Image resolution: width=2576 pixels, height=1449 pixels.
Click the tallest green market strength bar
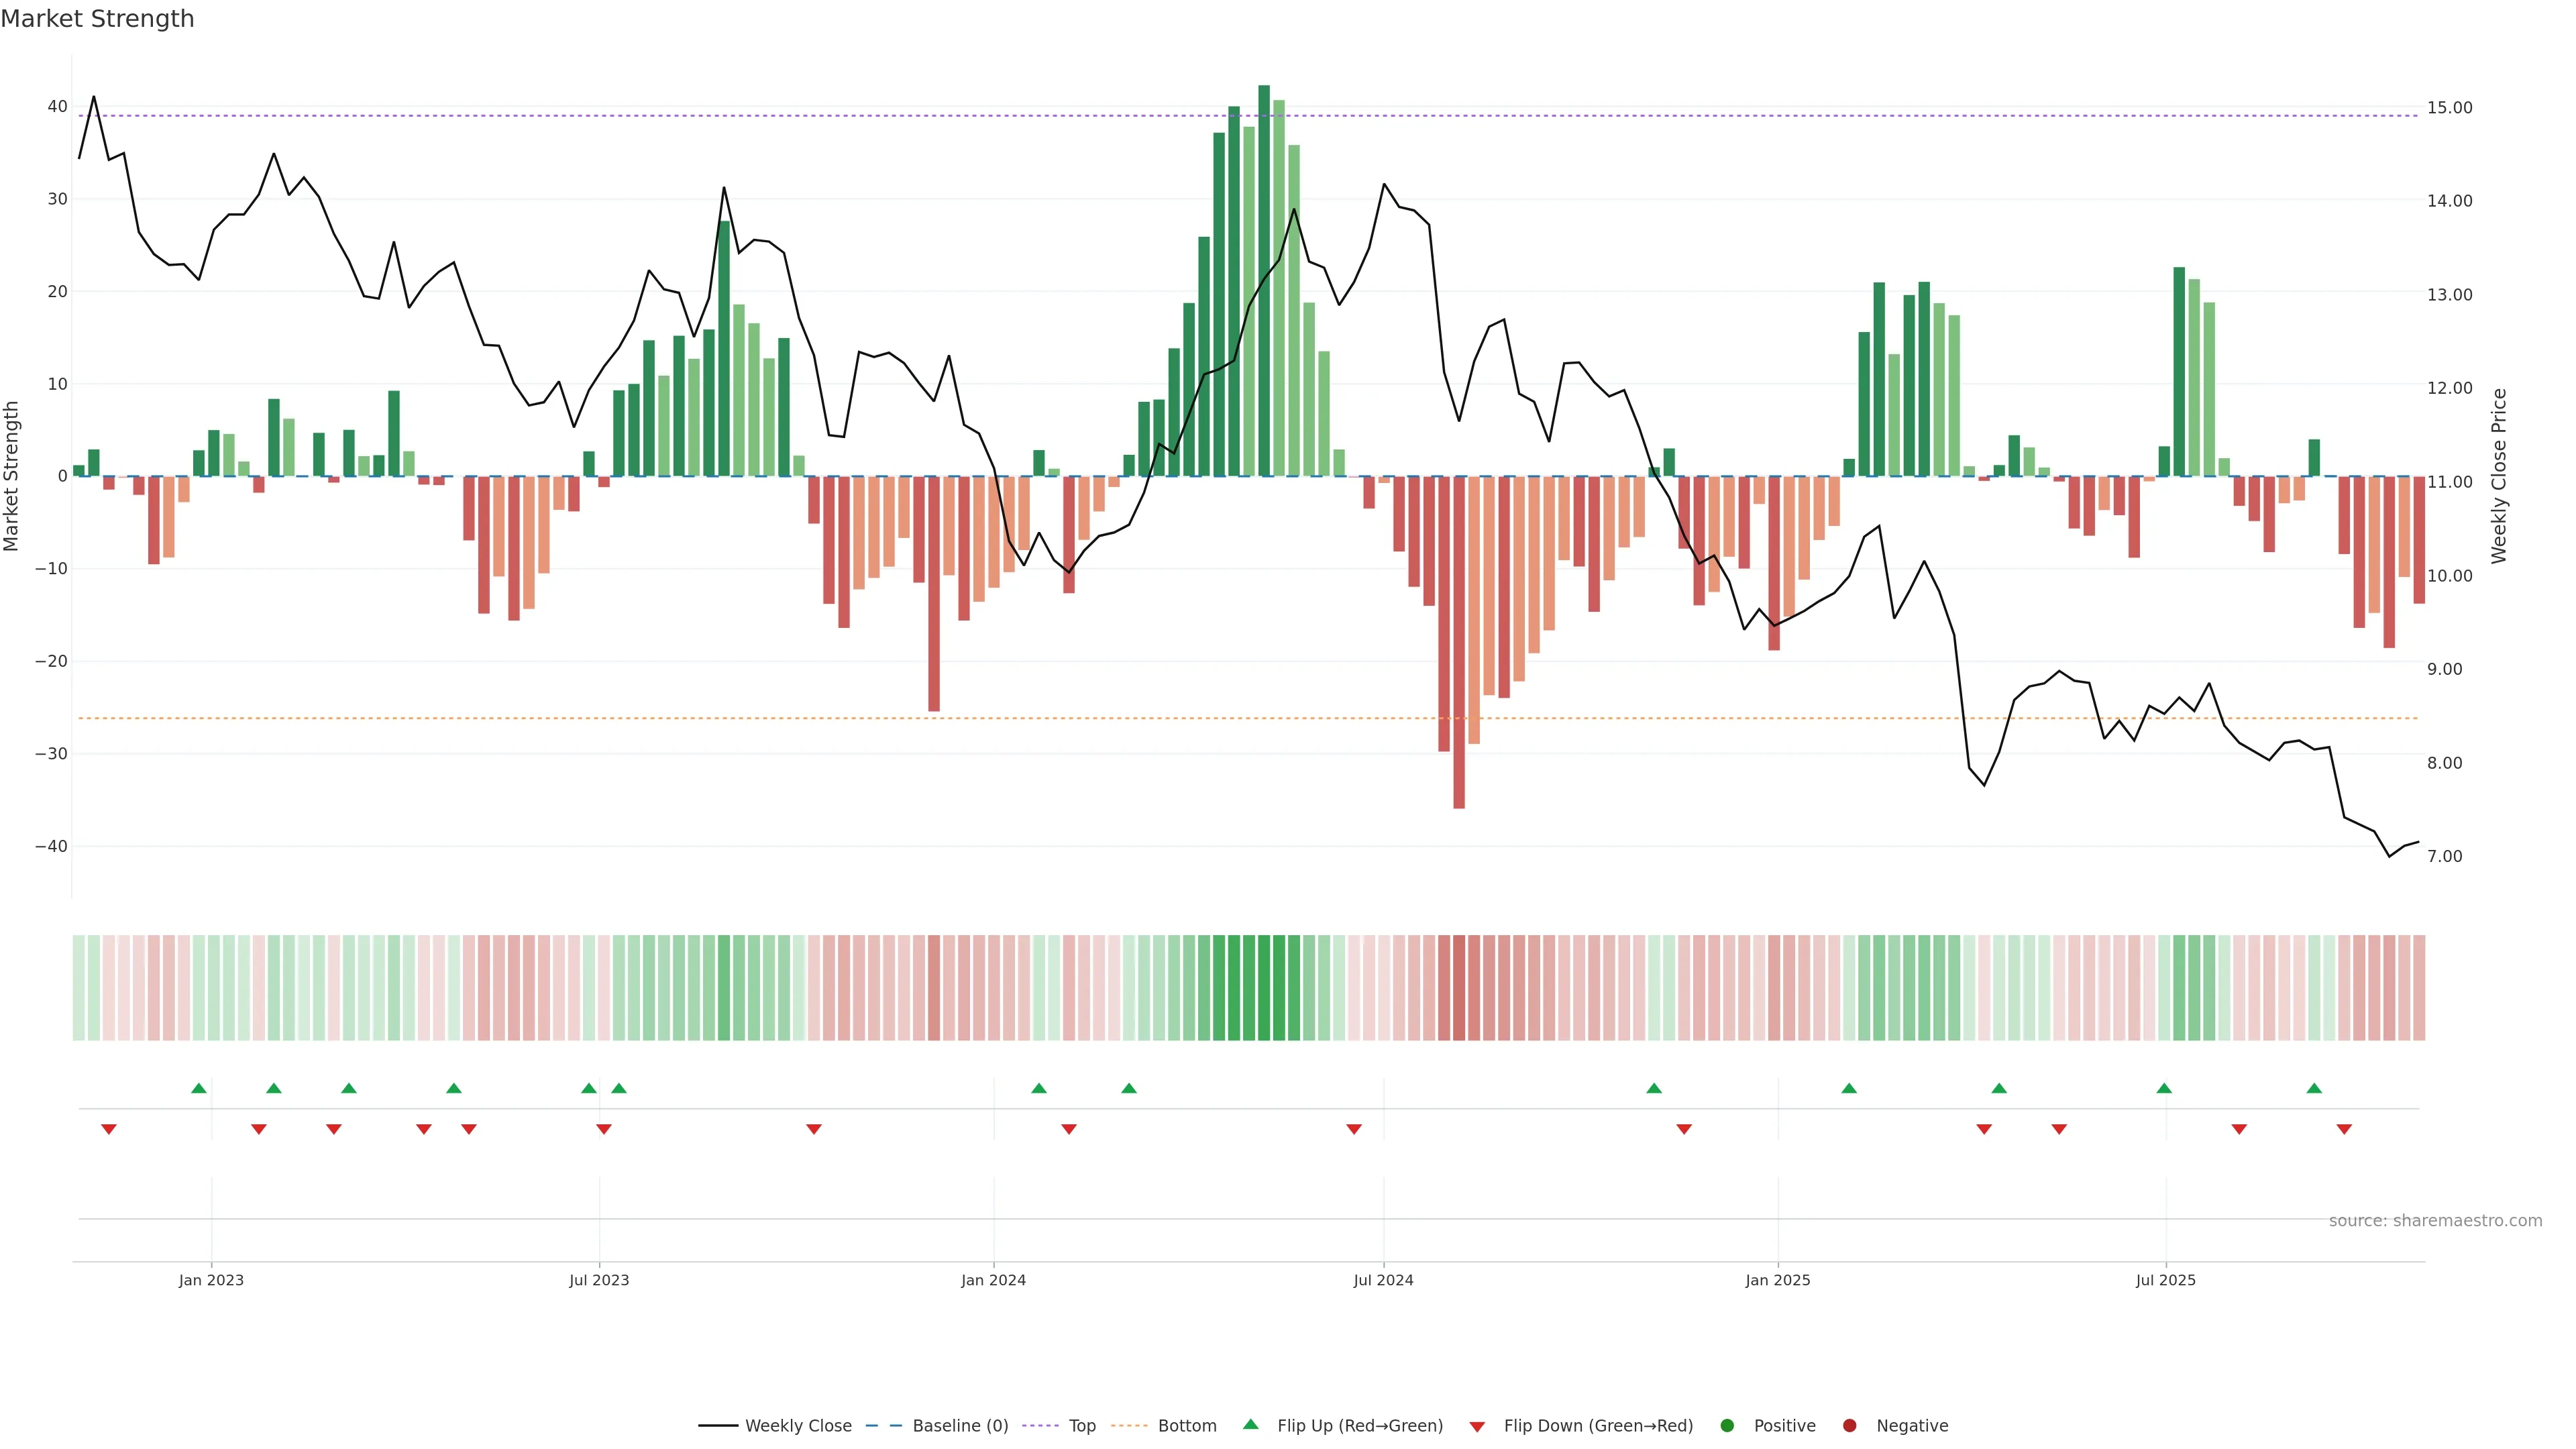point(1264,280)
